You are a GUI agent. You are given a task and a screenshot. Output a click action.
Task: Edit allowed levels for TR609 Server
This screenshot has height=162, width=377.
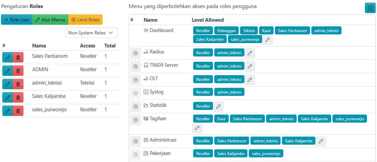pos(250,66)
